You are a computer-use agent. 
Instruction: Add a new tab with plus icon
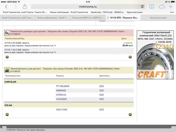(x=171, y=7)
